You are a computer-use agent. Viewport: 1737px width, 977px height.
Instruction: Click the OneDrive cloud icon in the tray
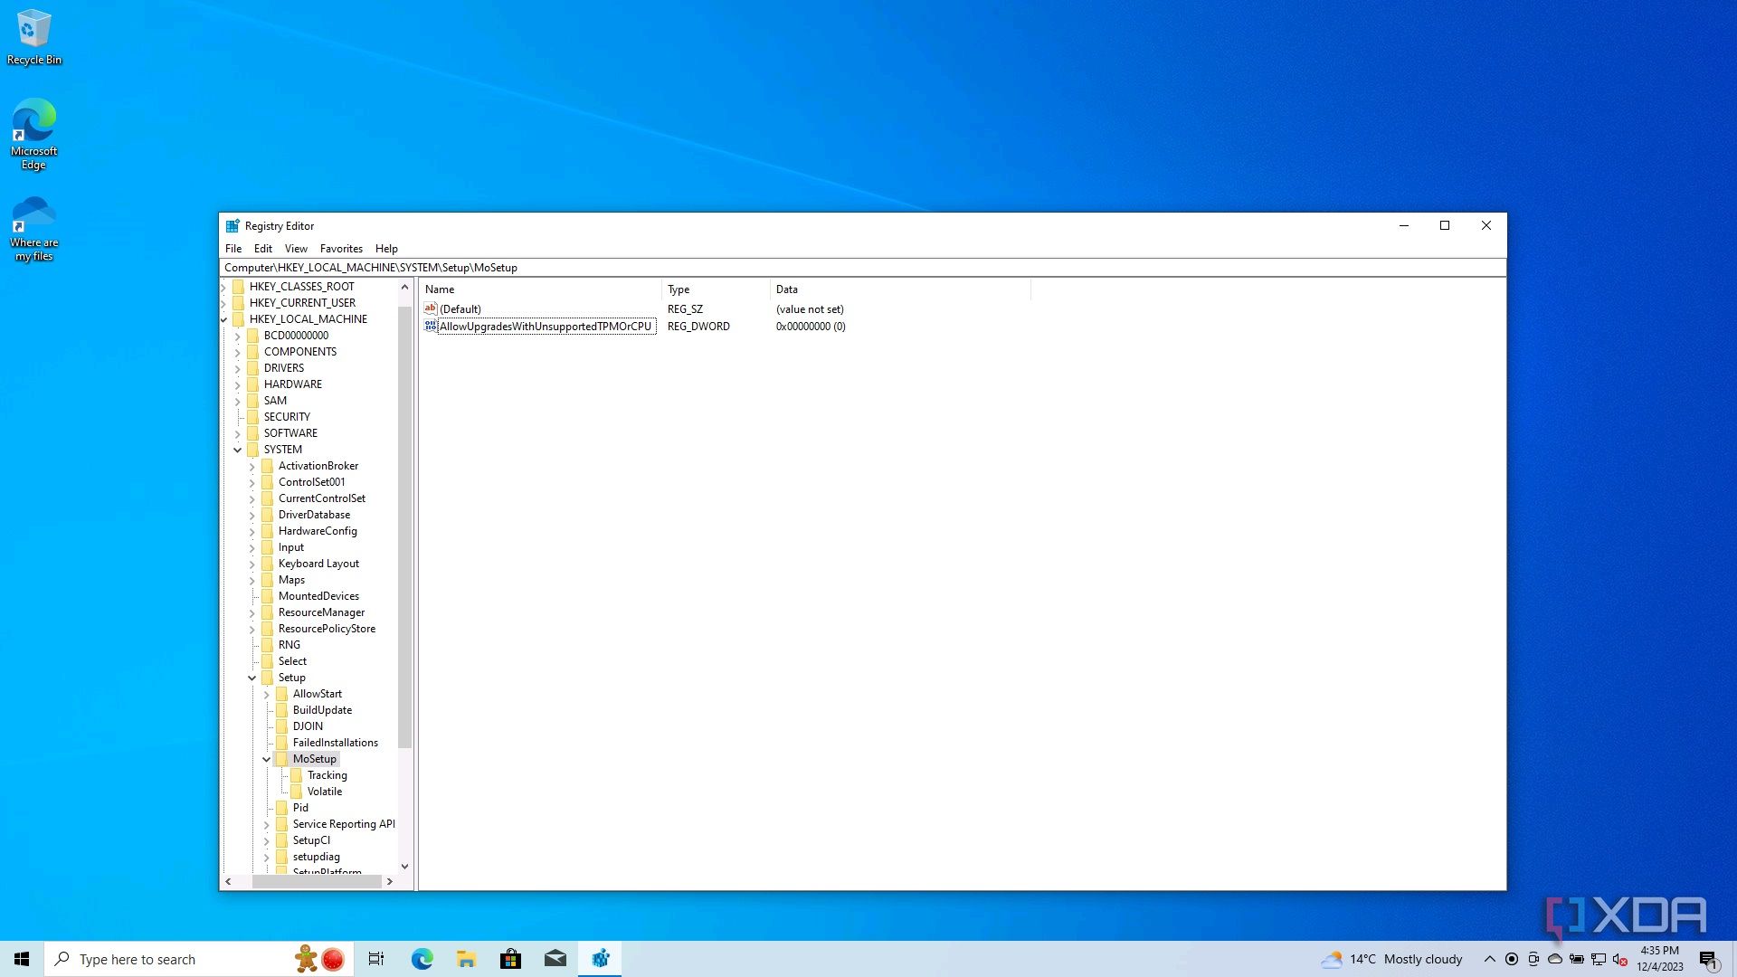(x=1553, y=959)
